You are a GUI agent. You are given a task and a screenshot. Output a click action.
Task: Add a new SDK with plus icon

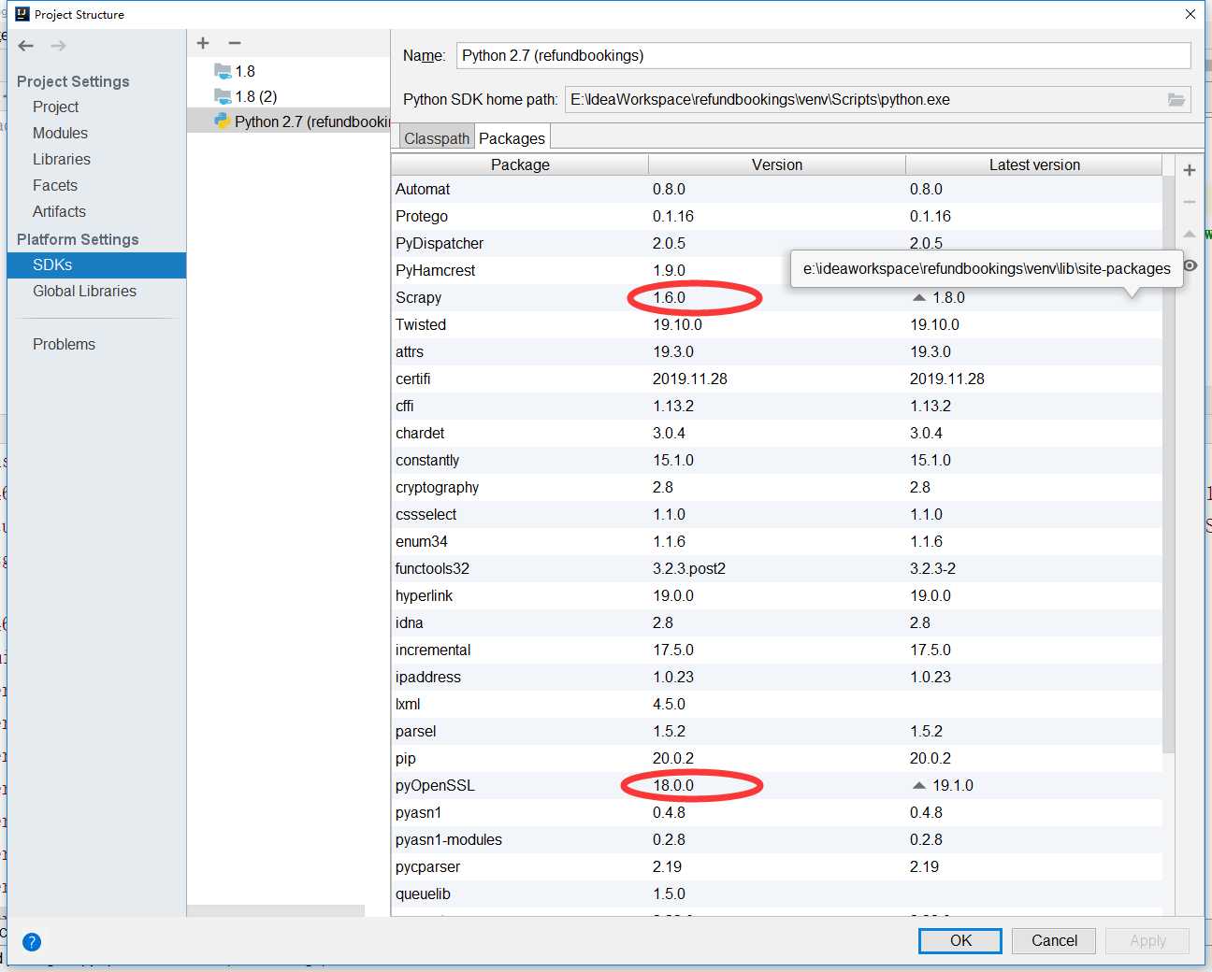point(203,43)
